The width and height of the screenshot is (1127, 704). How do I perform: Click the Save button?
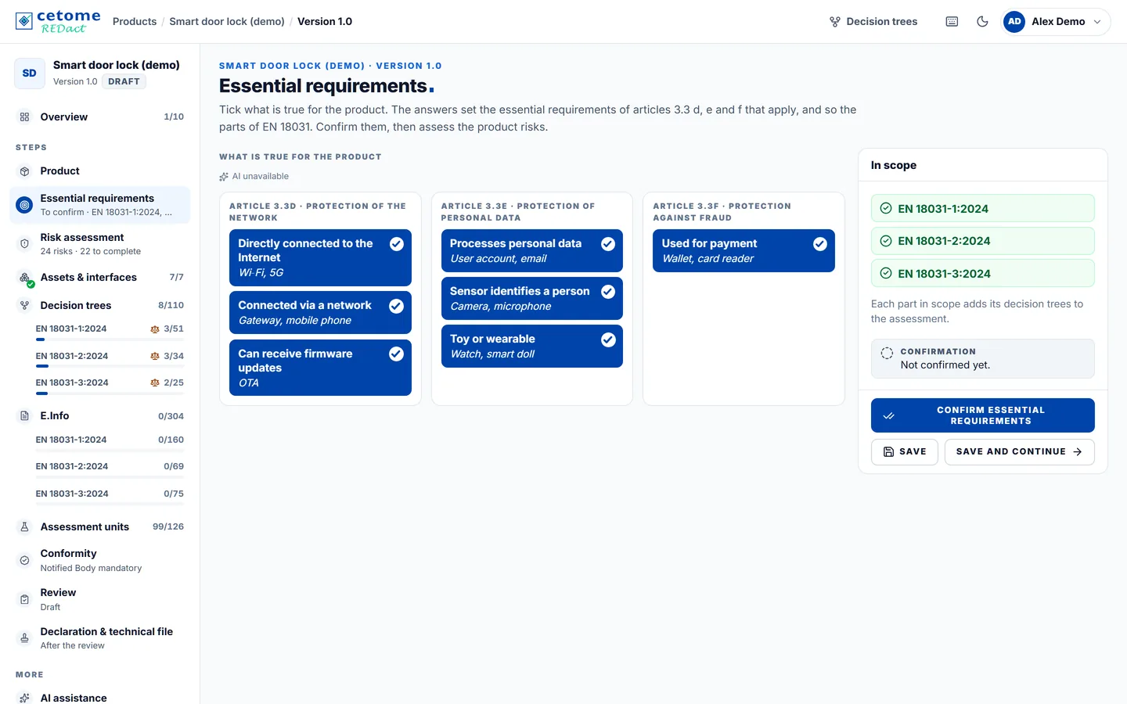point(904,452)
